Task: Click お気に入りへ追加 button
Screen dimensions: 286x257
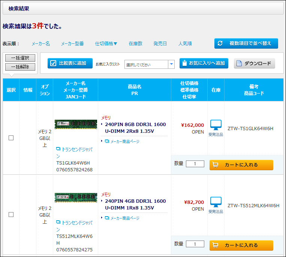Action: coord(204,63)
